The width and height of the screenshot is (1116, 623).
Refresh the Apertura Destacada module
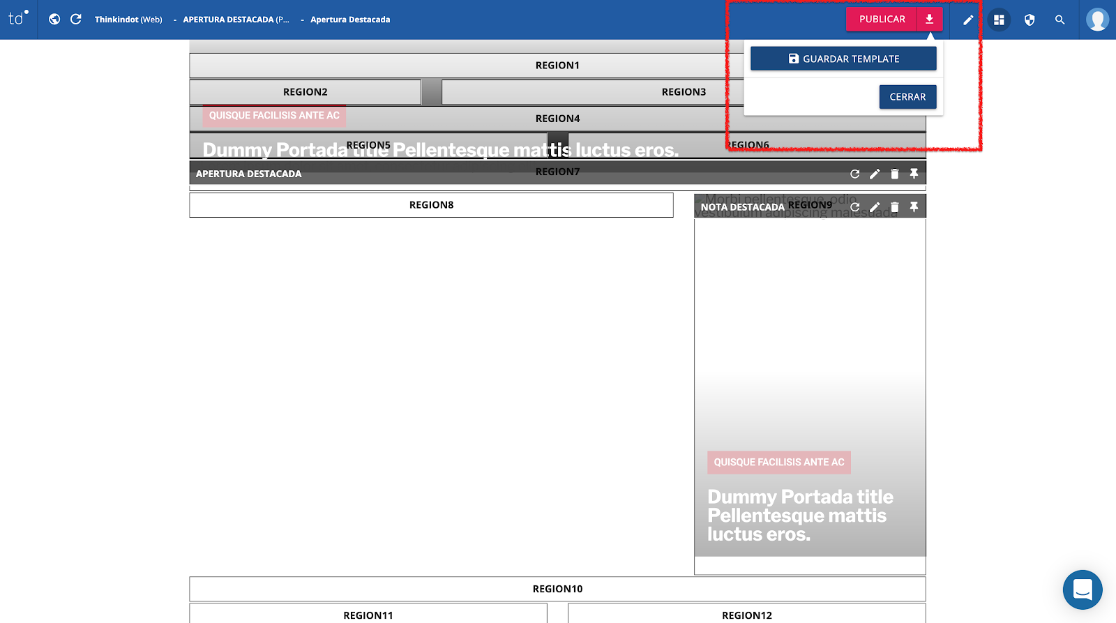coord(855,174)
